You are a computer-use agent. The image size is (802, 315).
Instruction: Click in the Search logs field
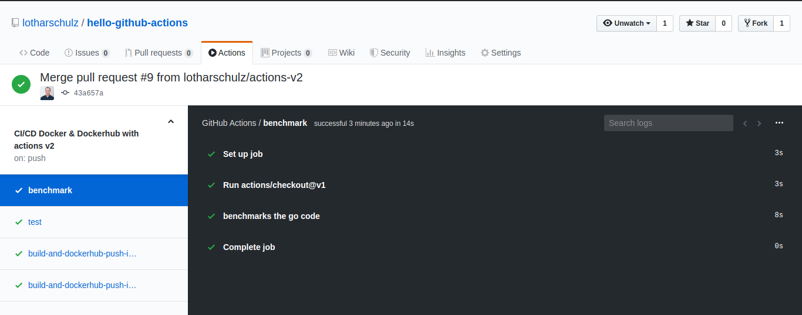coord(668,123)
